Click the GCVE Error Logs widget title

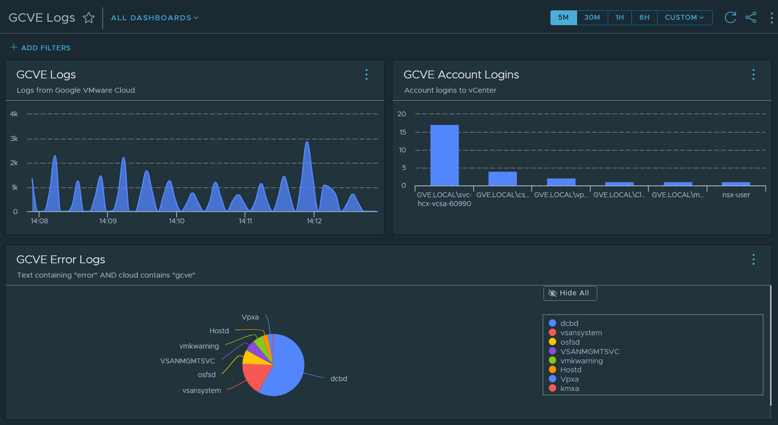pos(61,260)
